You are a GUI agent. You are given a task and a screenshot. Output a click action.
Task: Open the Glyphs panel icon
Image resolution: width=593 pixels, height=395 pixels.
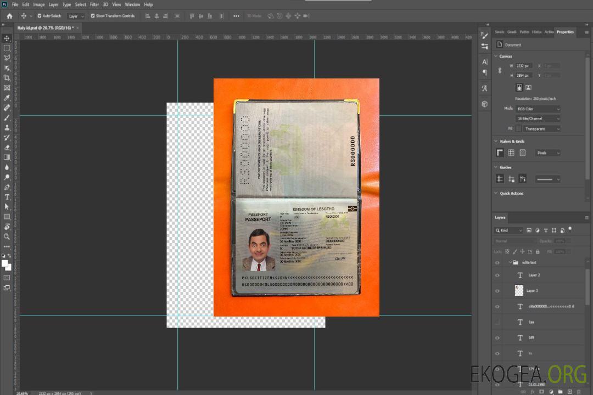[x=484, y=88]
